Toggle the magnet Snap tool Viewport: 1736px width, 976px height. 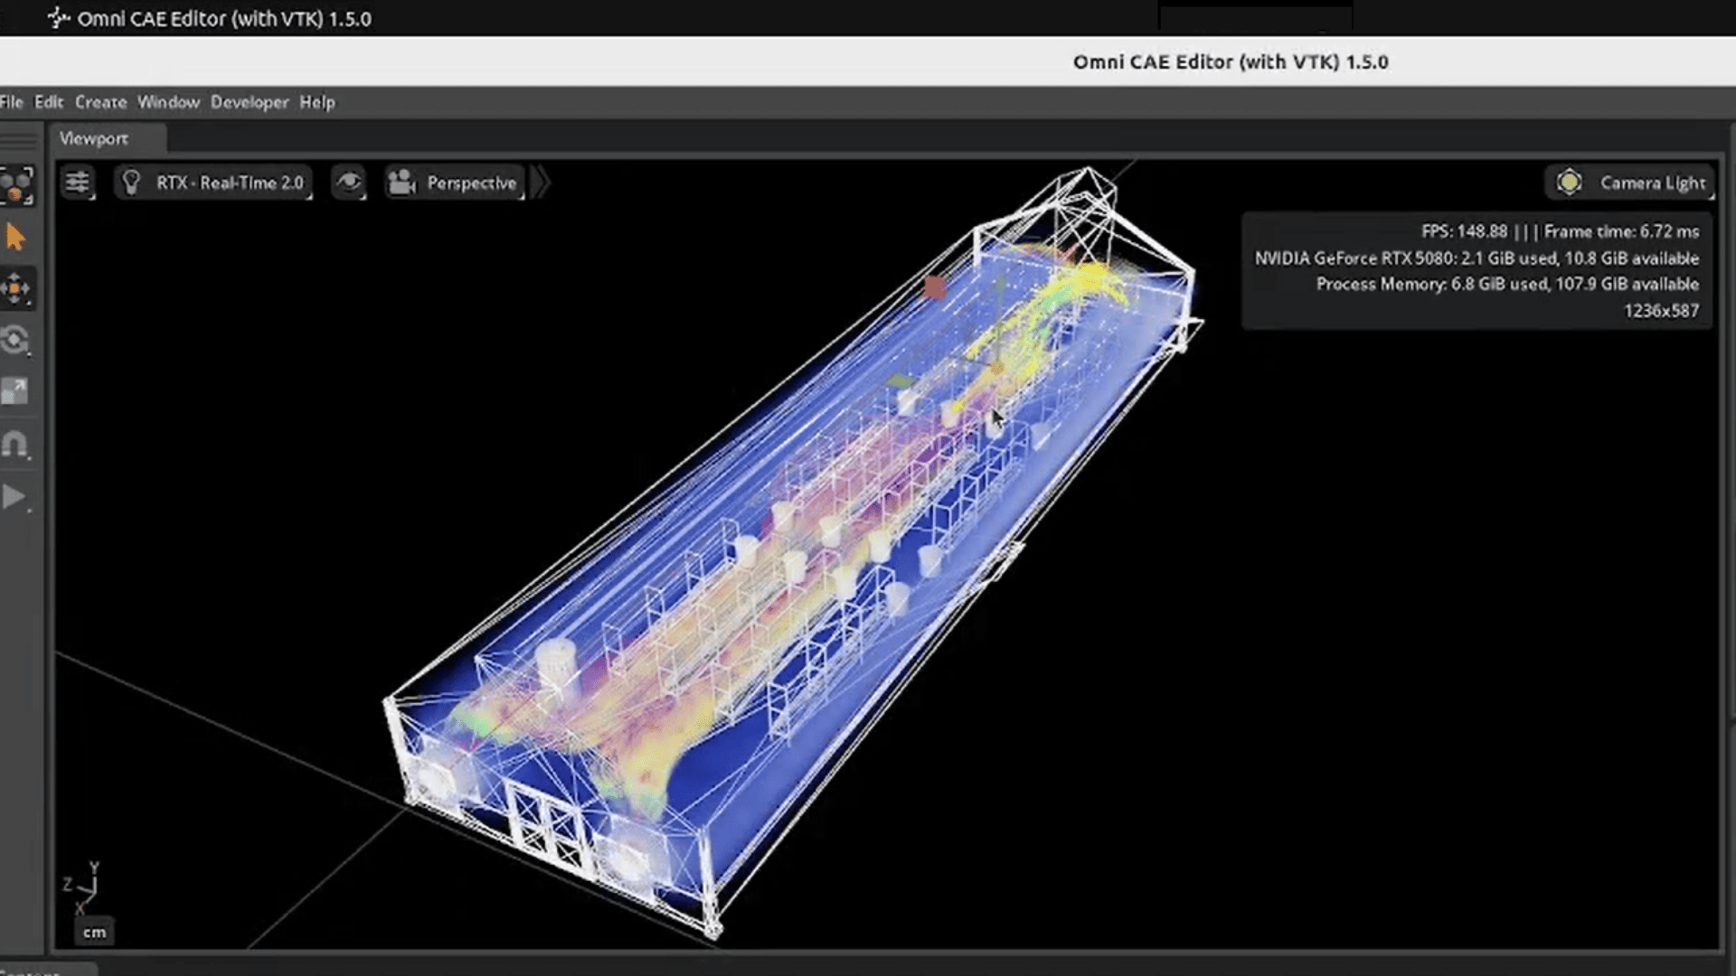coord(15,445)
